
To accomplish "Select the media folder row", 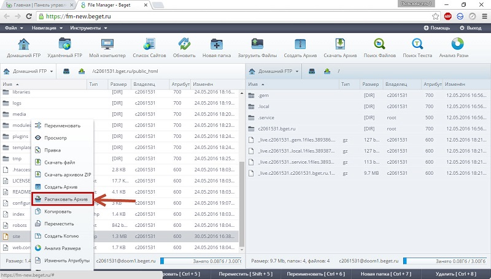I will click(119, 114).
